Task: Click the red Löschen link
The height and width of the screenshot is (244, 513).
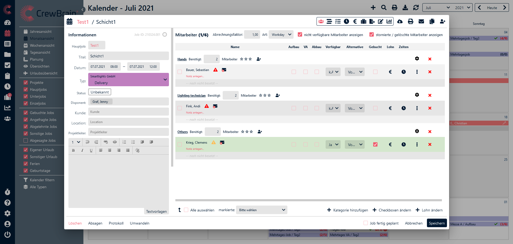Action: pyautogui.click(x=75, y=223)
